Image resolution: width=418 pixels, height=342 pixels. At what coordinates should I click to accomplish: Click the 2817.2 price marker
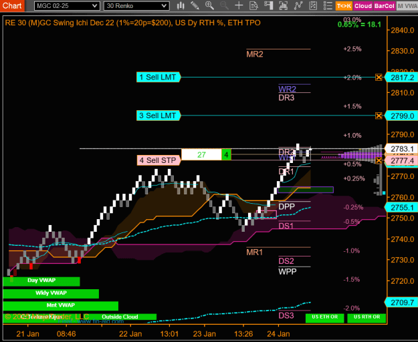coord(402,77)
